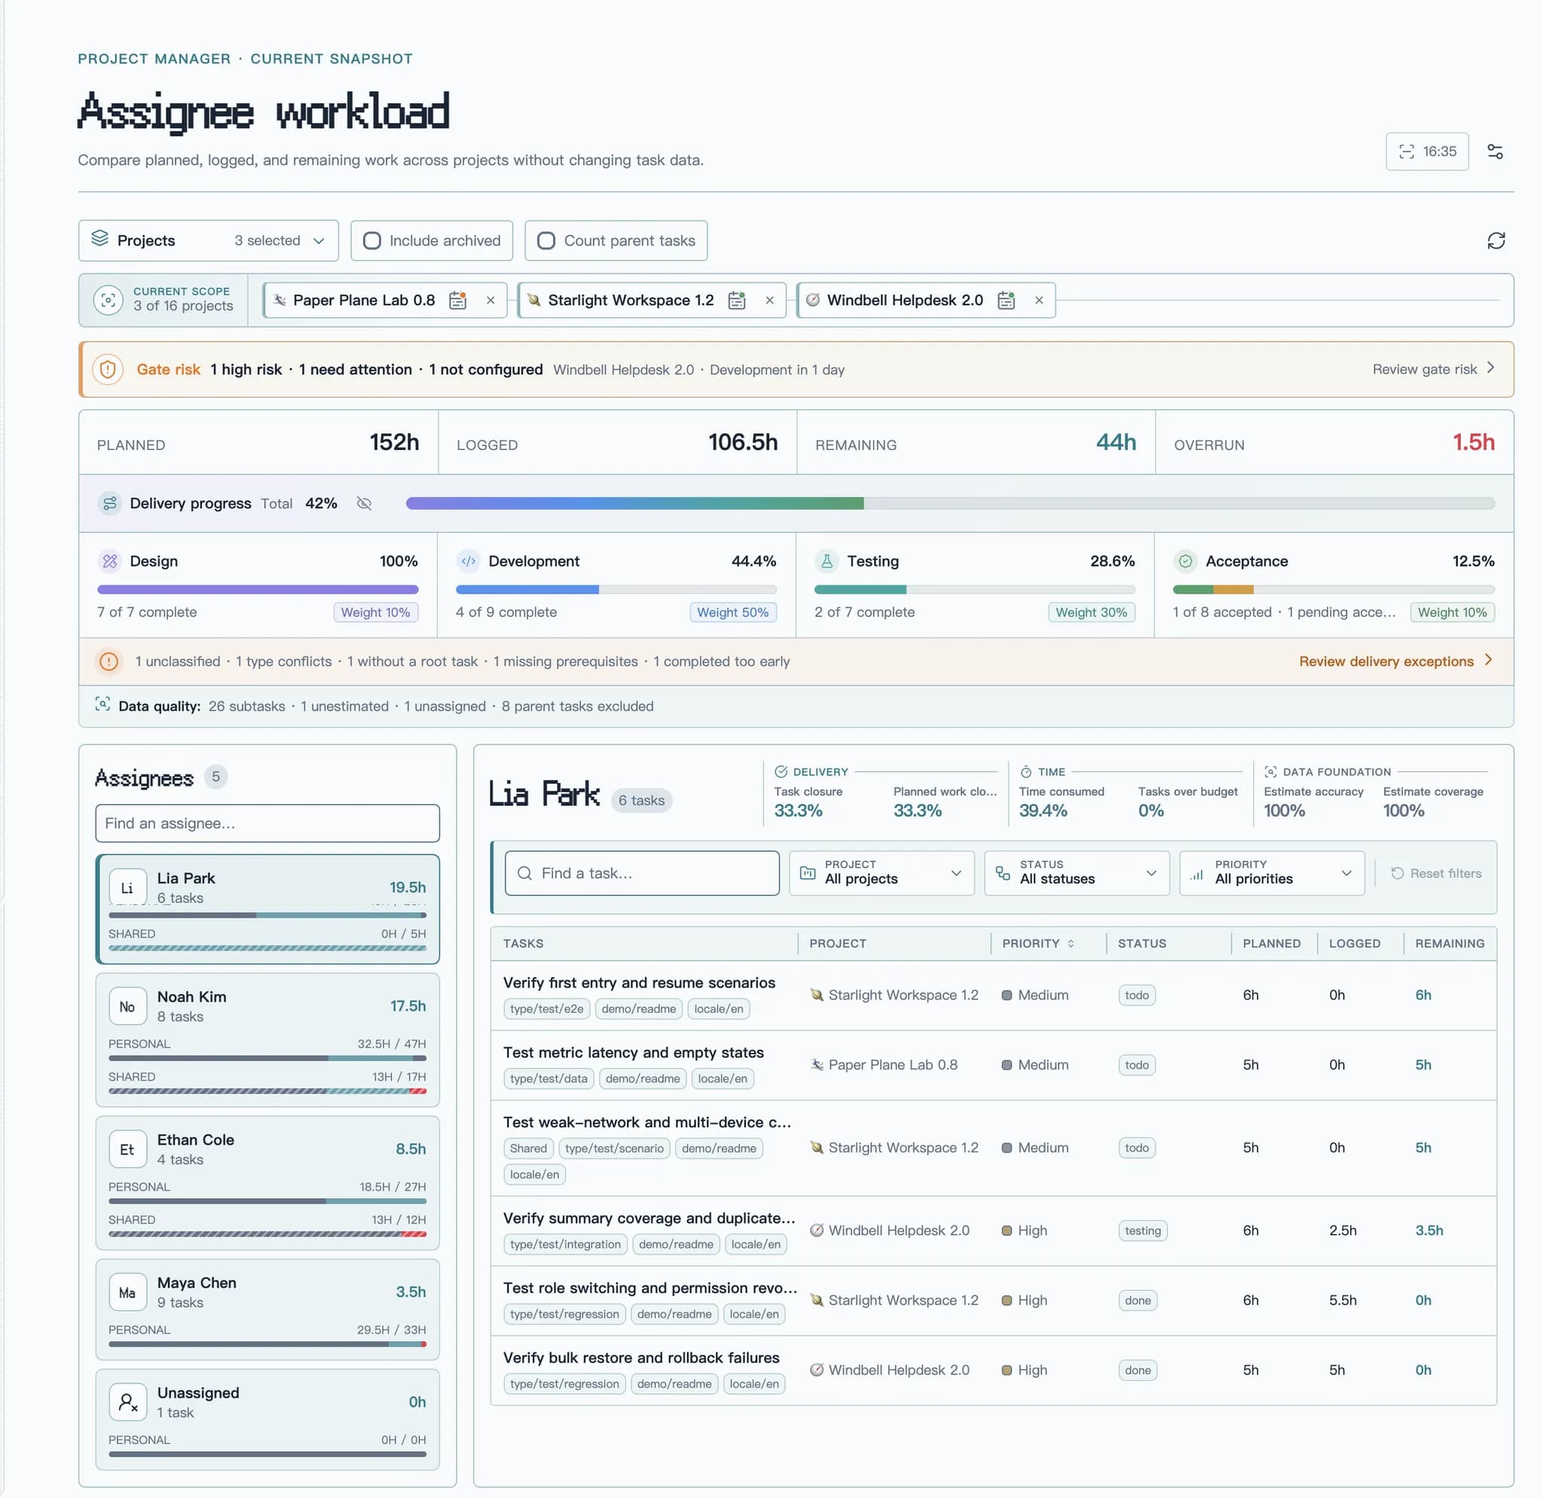
Task: Open the Review delivery exceptions link
Action: (x=1395, y=662)
